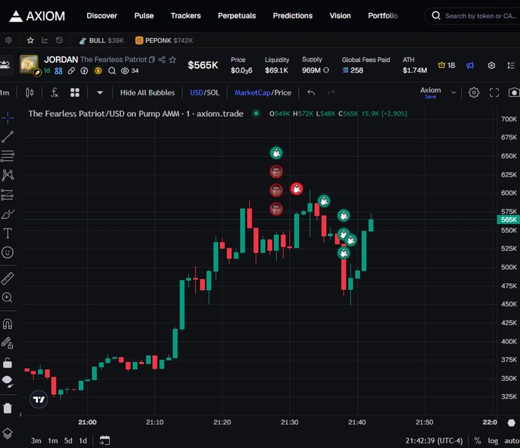Select the 3m time range
The height and width of the screenshot is (448, 520).
[36, 440]
